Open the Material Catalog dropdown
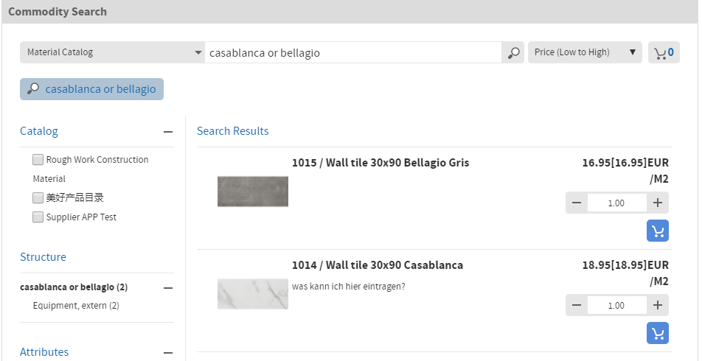 112,53
